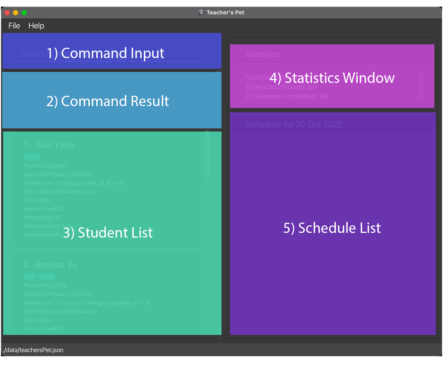
Task: Select student name 'Bernice Yu'
Action: coord(56,265)
